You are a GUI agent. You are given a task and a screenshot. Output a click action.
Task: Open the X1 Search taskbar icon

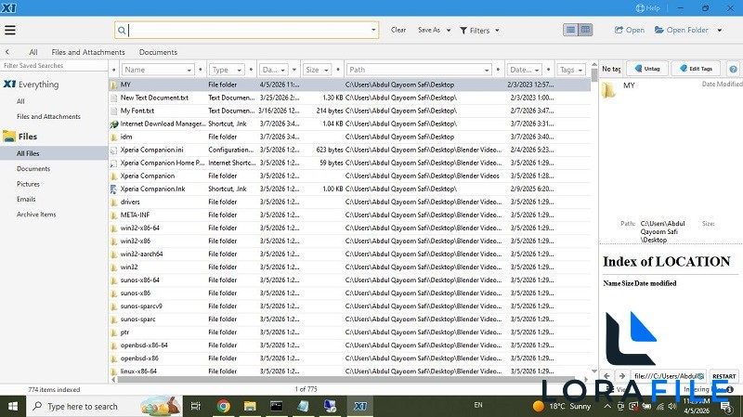[x=360, y=406]
